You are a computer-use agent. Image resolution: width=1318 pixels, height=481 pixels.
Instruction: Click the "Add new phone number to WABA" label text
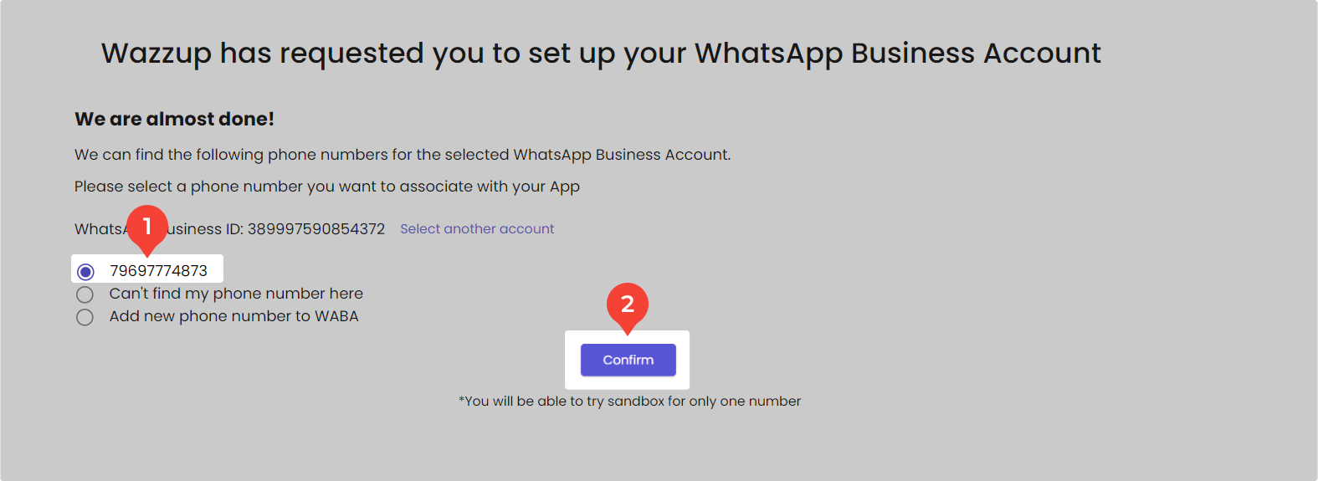pyautogui.click(x=233, y=316)
